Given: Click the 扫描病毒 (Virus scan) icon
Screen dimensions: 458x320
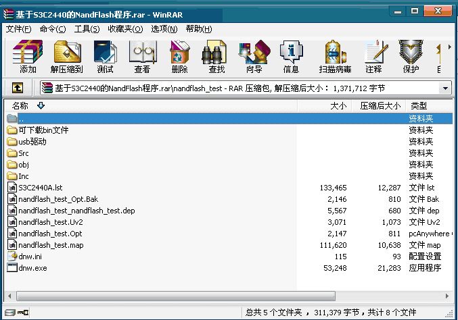Looking at the screenshot, I should 336,57.
